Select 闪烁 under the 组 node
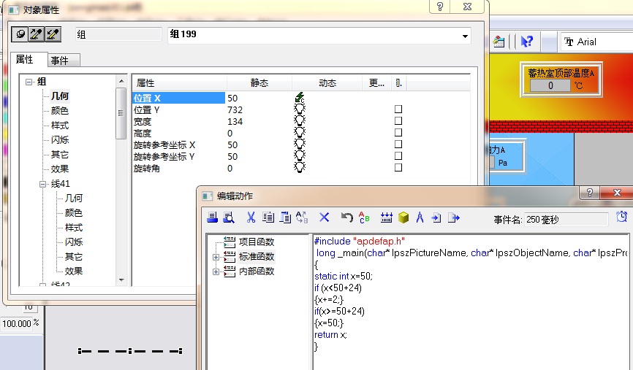633x370 pixels. 60,140
